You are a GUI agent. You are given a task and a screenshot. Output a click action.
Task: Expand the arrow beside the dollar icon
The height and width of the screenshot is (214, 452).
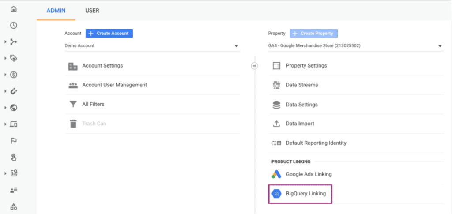click(5, 75)
